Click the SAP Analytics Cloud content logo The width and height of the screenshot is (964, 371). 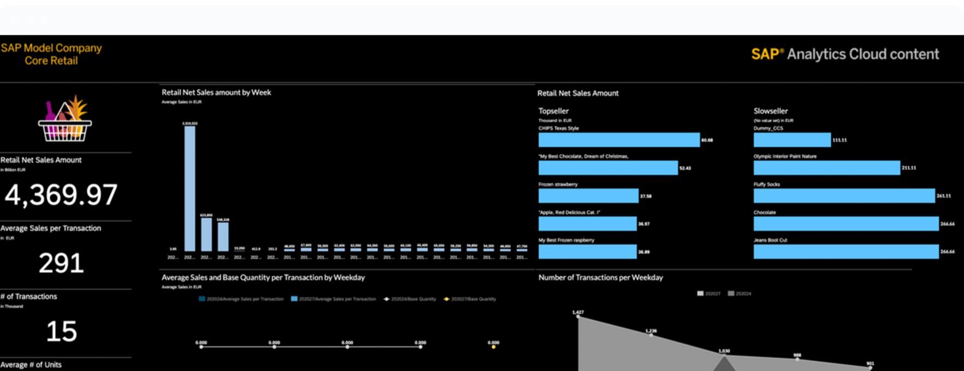pyautogui.click(x=844, y=54)
